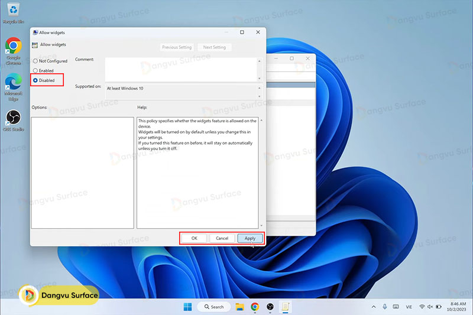Click the touch keyboard tray icon
473x315 pixels.
pyautogui.click(x=396, y=307)
